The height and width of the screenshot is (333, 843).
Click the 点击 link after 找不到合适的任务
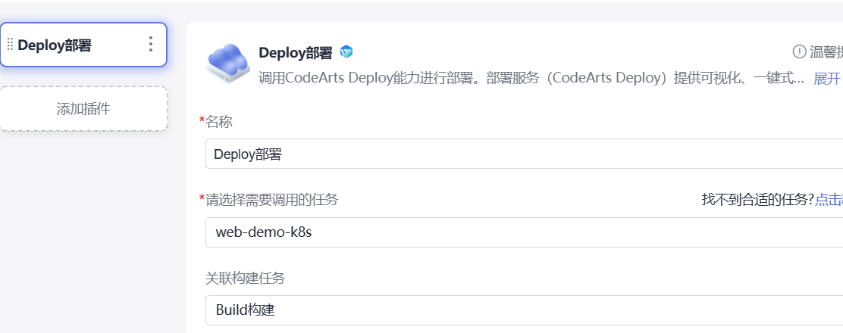[x=829, y=200]
